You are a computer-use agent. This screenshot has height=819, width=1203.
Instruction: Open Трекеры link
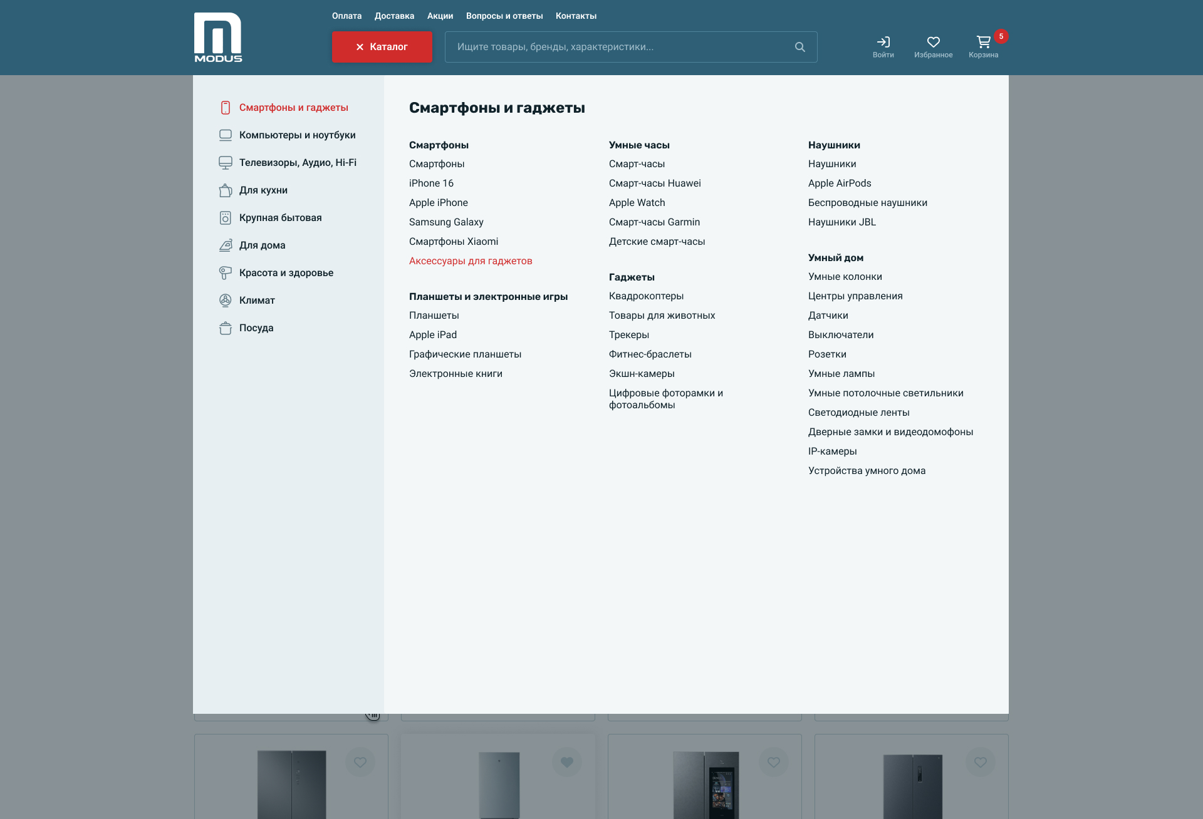pyautogui.click(x=629, y=335)
